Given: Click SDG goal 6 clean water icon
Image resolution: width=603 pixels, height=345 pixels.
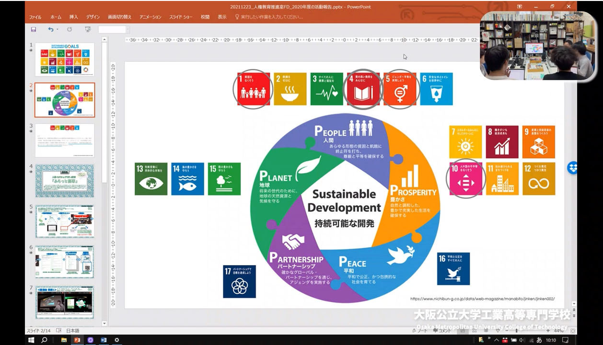Looking at the screenshot, I should click(x=436, y=89).
